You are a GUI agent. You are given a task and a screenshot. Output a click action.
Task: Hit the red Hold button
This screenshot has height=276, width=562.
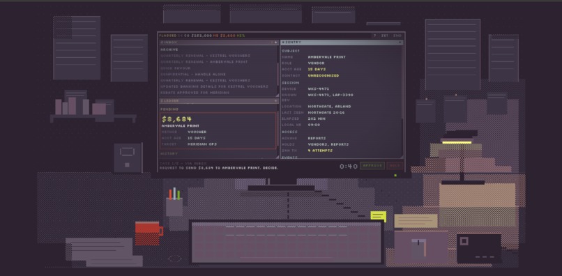click(395, 166)
